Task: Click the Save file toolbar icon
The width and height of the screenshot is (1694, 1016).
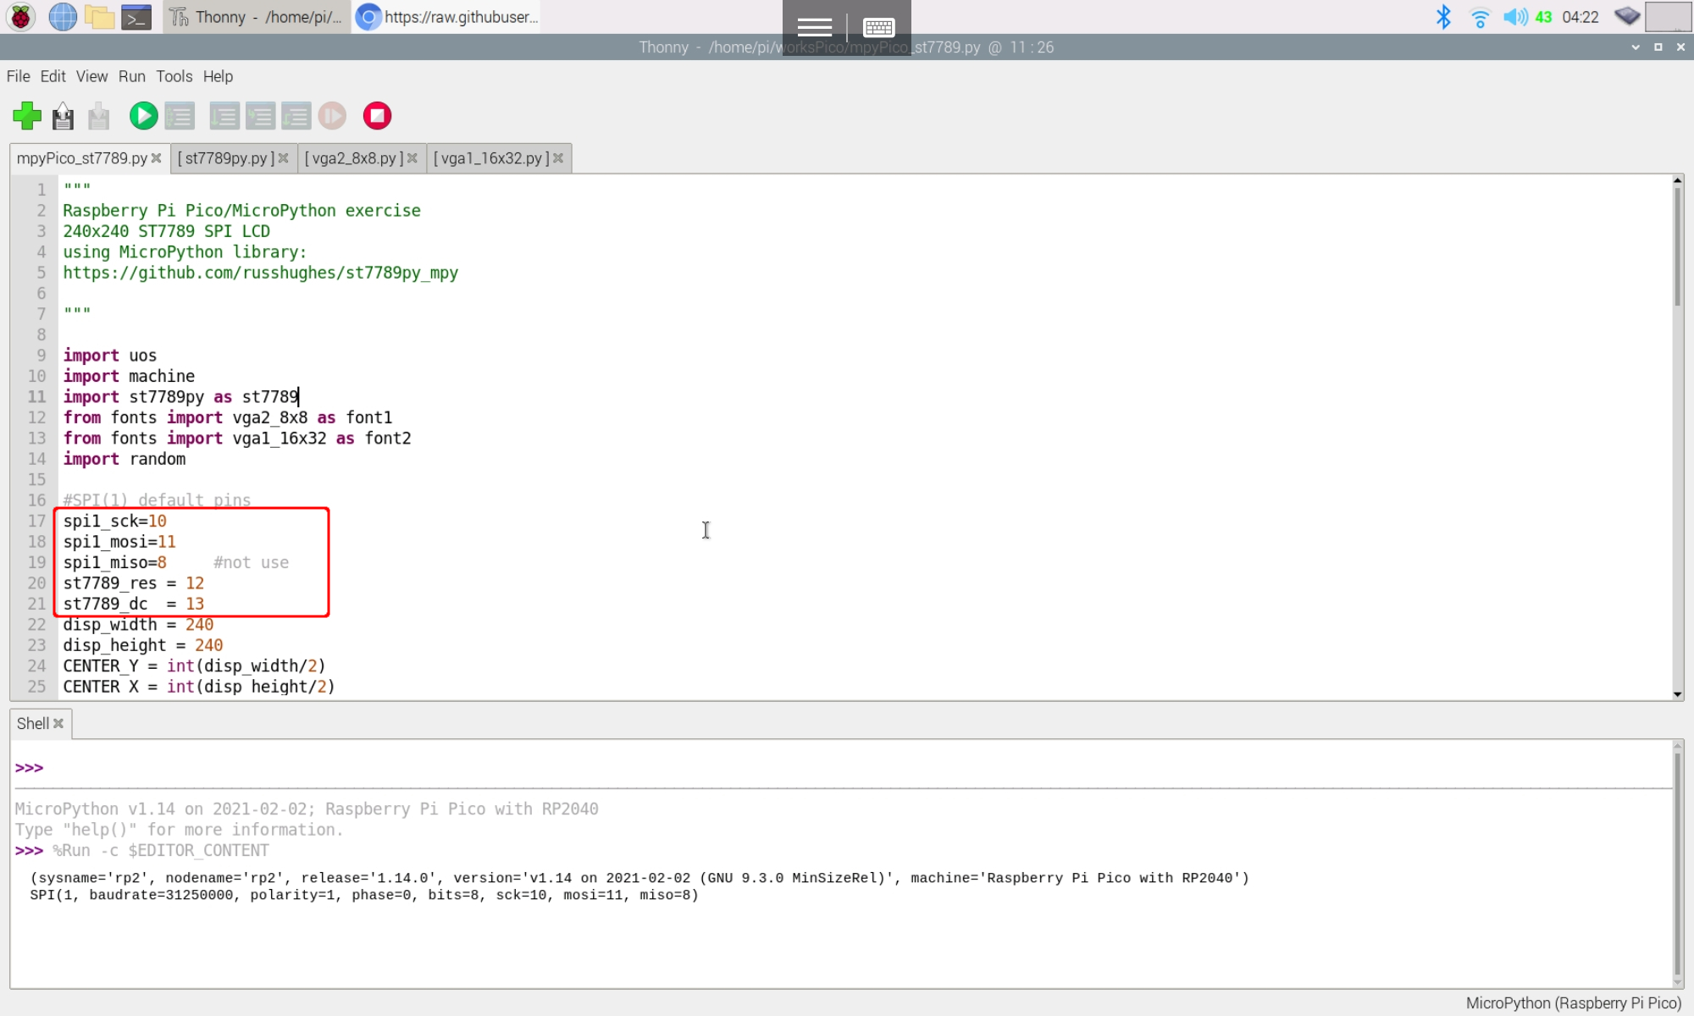Action: click(99, 116)
